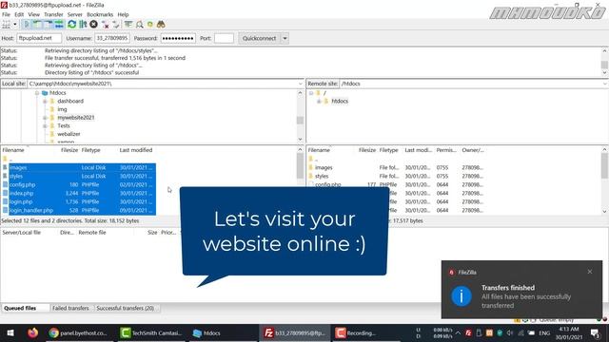
Task: Open Firefox from the taskbar
Action: point(32,333)
